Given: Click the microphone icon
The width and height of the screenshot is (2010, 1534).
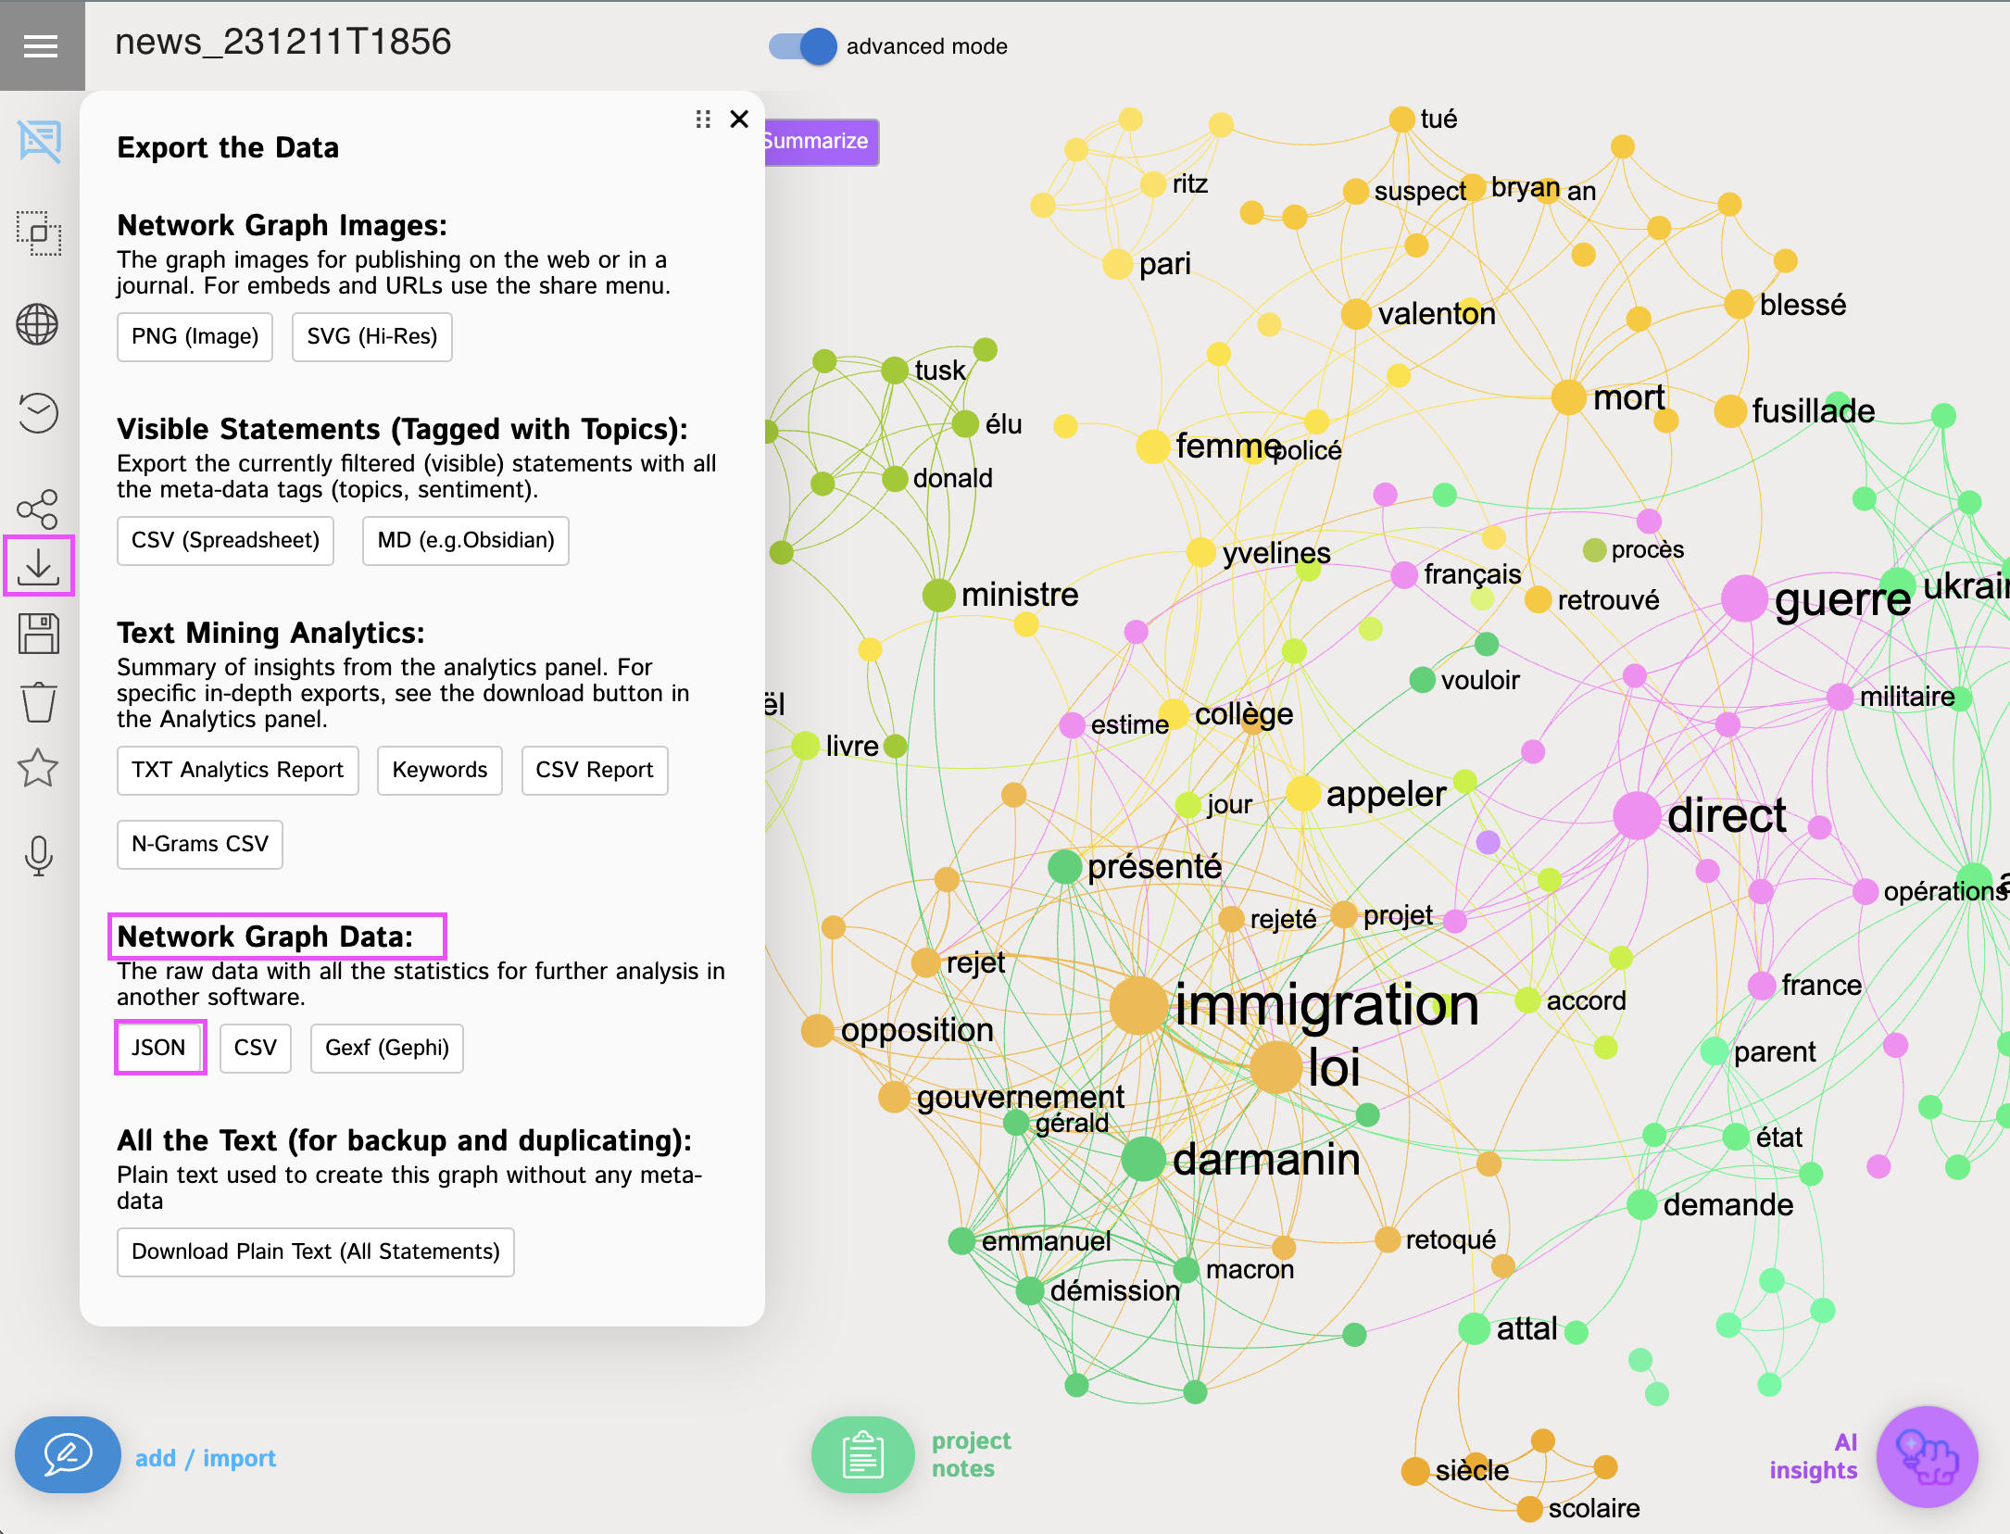Looking at the screenshot, I should [x=38, y=855].
